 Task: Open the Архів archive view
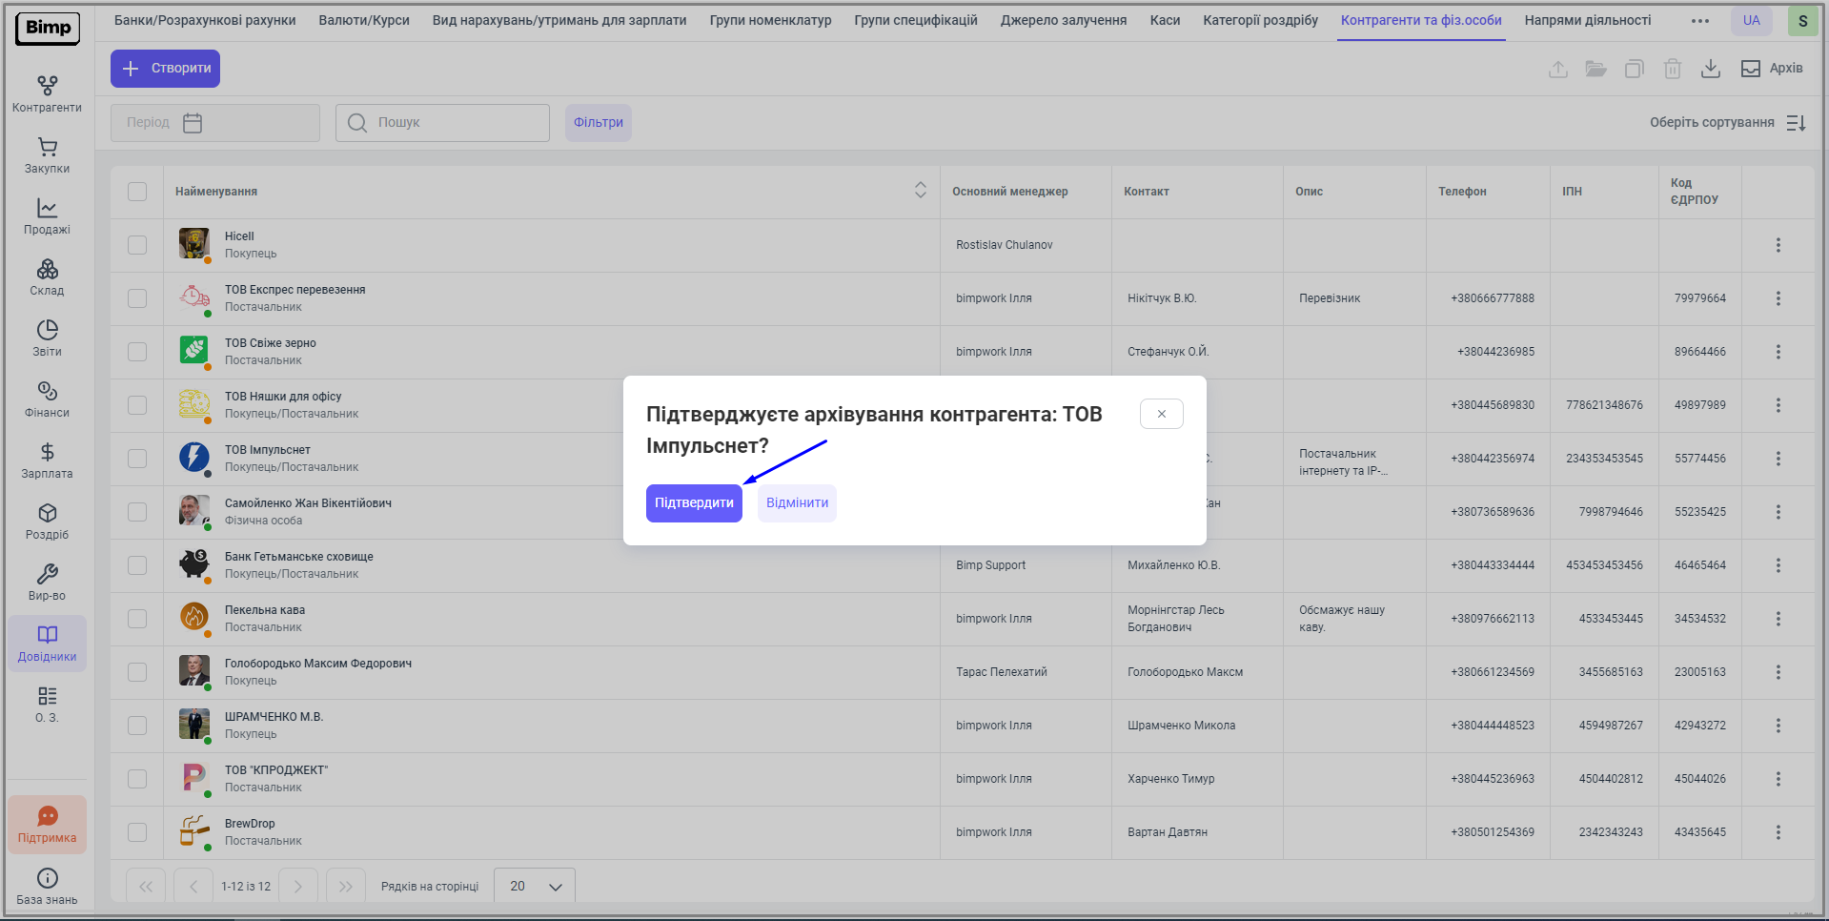coord(1772,69)
